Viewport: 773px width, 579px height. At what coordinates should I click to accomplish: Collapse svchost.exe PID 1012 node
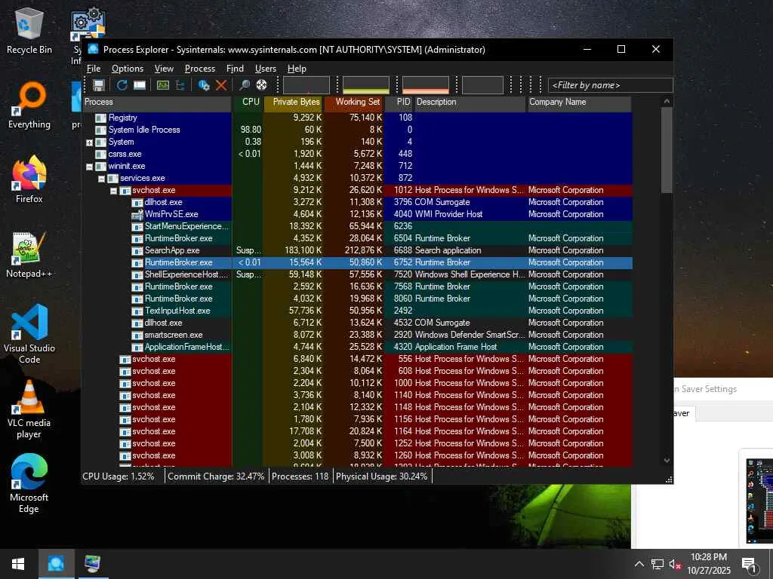pos(113,191)
